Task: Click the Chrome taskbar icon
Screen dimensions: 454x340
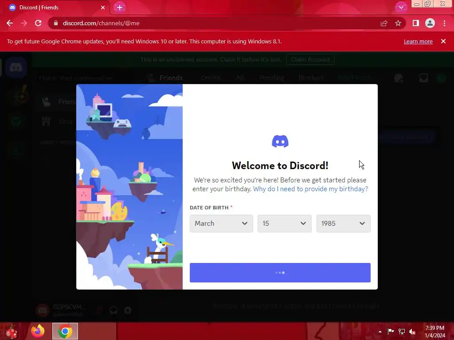Action: point(65,331)
